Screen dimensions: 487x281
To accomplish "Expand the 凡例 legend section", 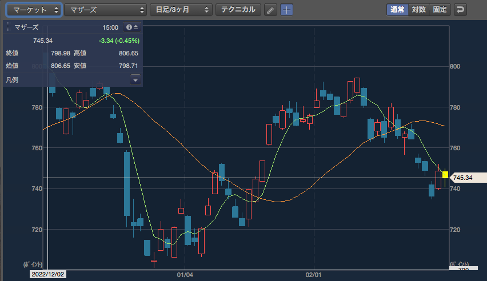I will [x=135, y=79].
